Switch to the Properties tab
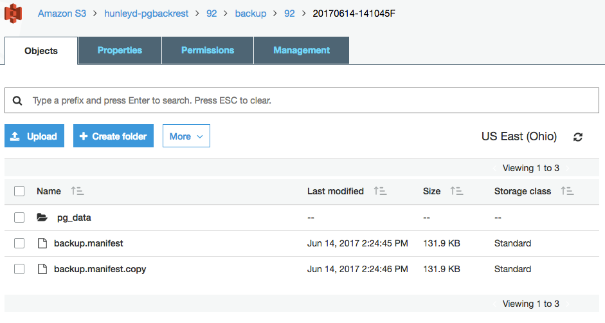The height and width of the screenshot is (323, 605). 120,50
